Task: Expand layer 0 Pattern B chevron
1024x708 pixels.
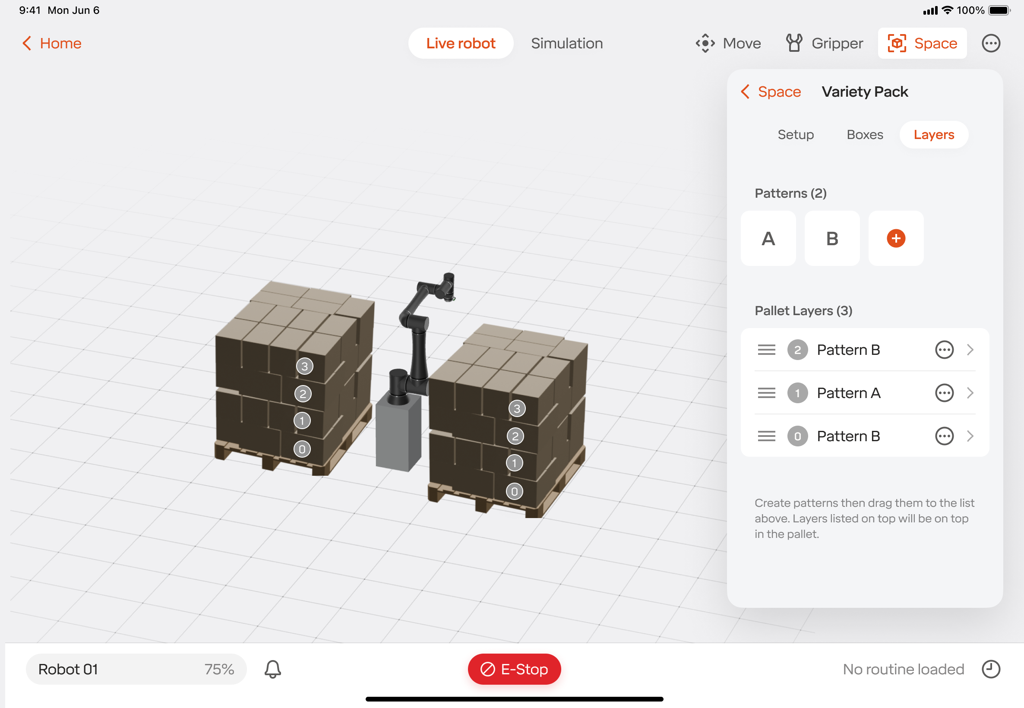Action: (970, 436)
